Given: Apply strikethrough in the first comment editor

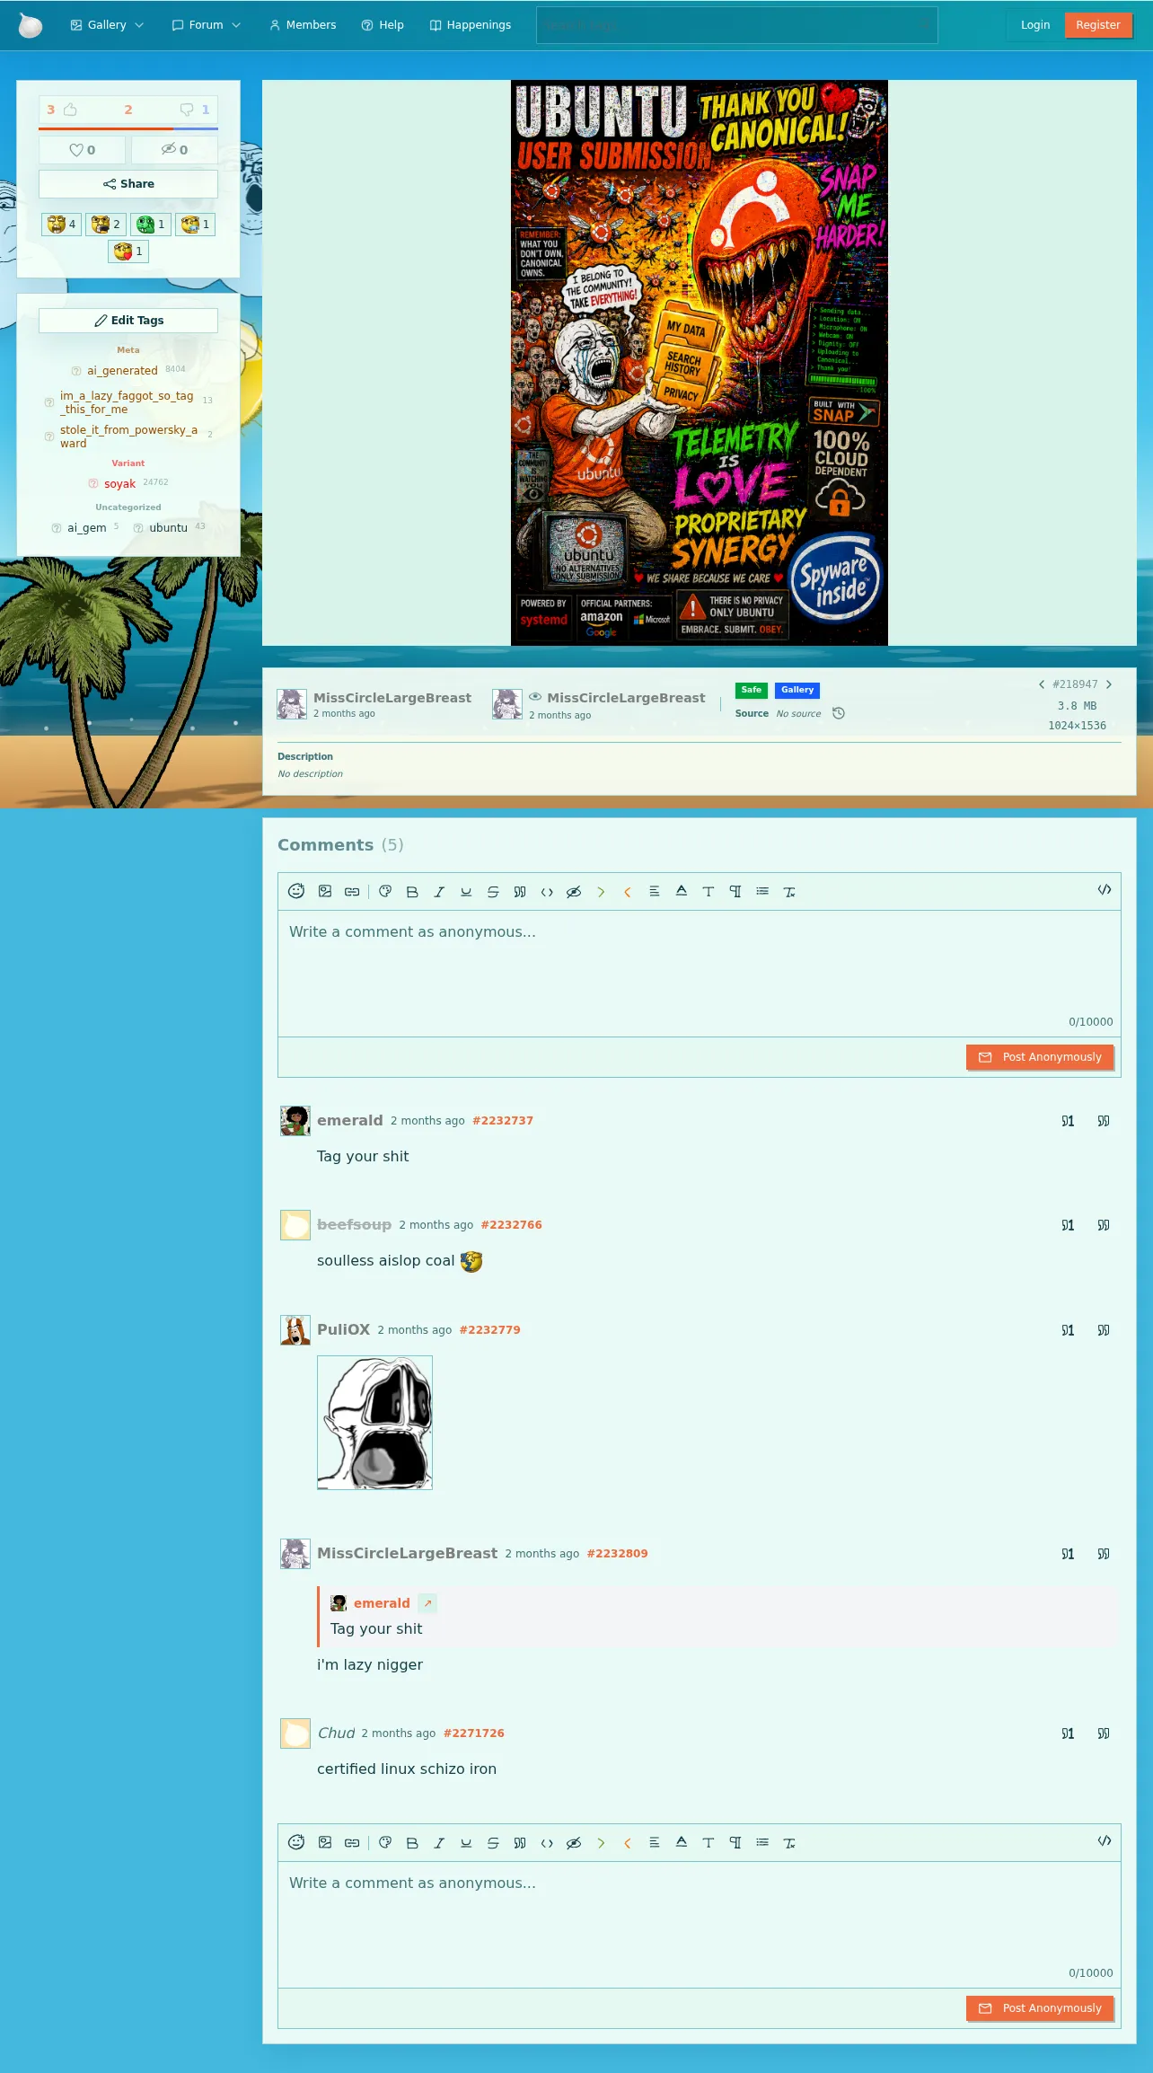Looking at the screenshot, I should [x=493, y=892].
